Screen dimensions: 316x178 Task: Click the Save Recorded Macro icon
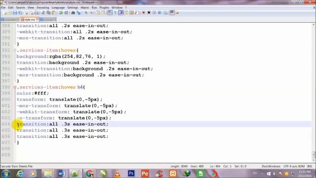(165, 13)
